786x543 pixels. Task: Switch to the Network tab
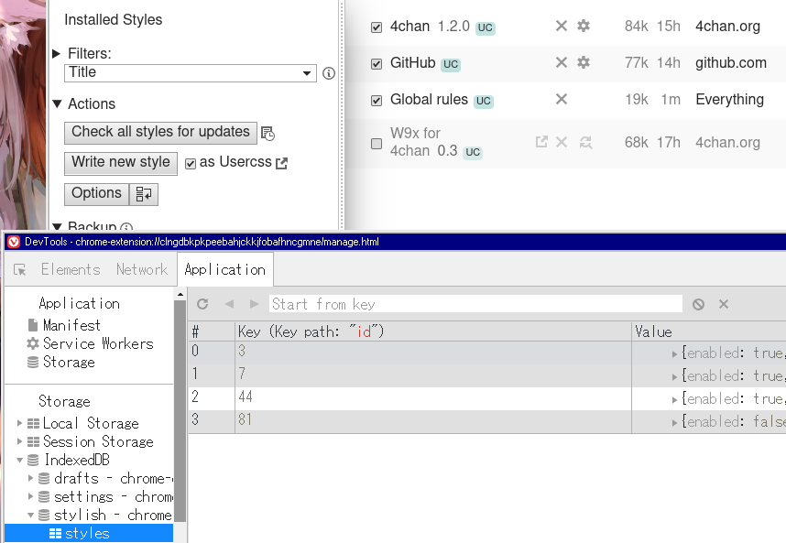tap(142, 269)
